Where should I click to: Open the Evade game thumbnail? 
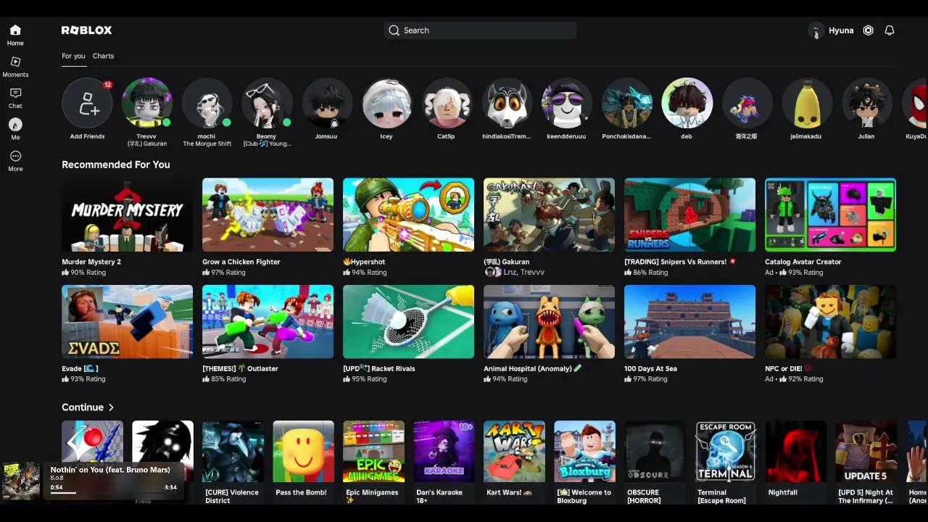[x=127, y=321]
